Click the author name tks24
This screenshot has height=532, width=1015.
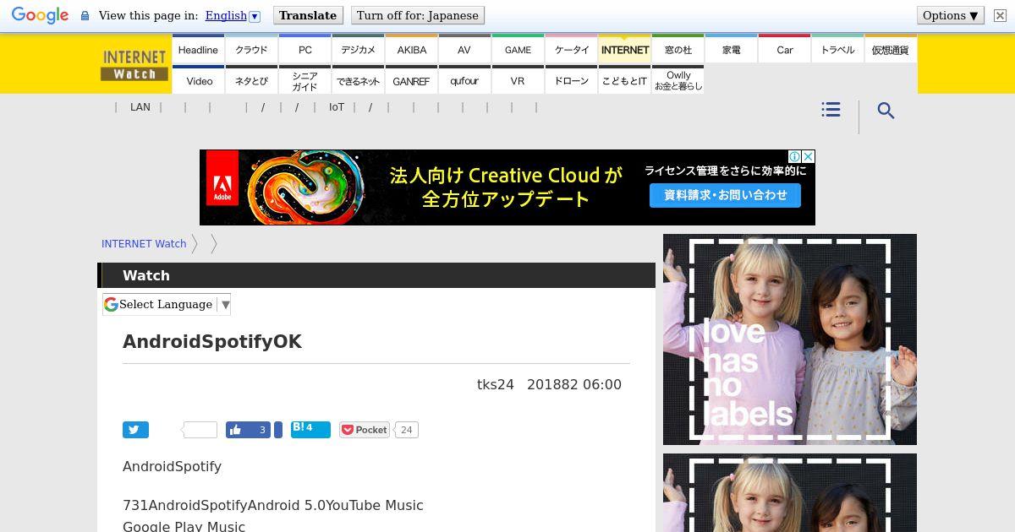point(496,384)
